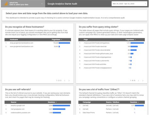Sort hostnames table by Pageviews header

click(57, 40)
